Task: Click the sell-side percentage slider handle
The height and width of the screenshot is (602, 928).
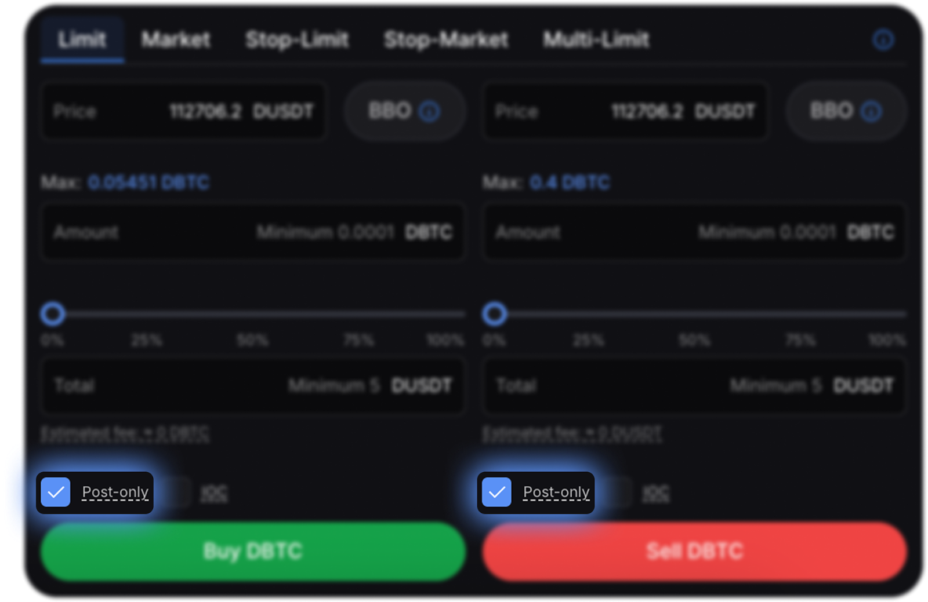Action: coord(494,314)
